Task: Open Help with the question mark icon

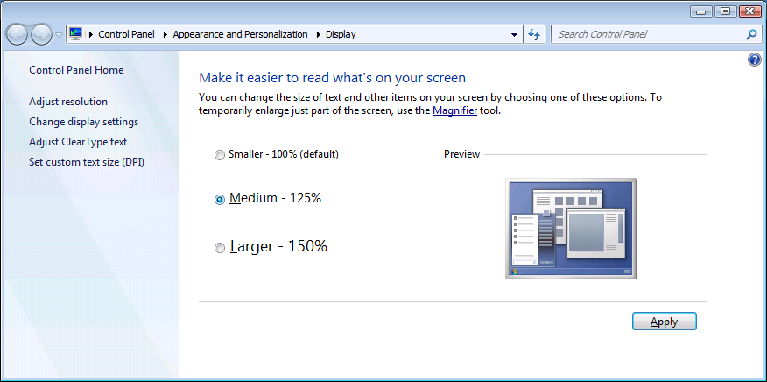Action: point(755,60)
